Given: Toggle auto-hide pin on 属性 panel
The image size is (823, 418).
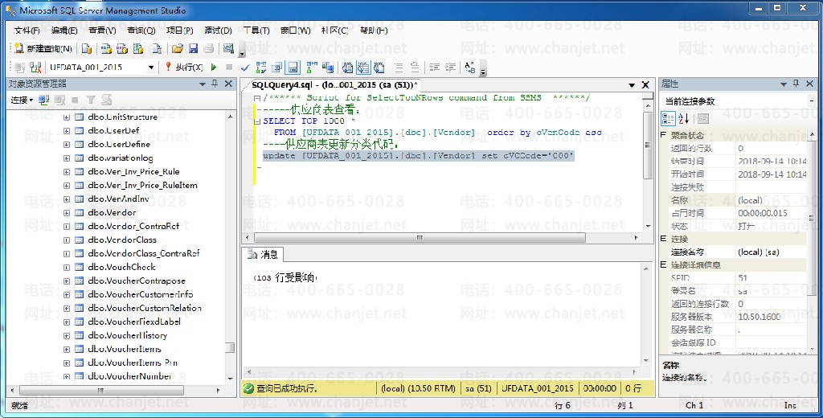Looking at the screenshot, I should (x=796, y=84).
